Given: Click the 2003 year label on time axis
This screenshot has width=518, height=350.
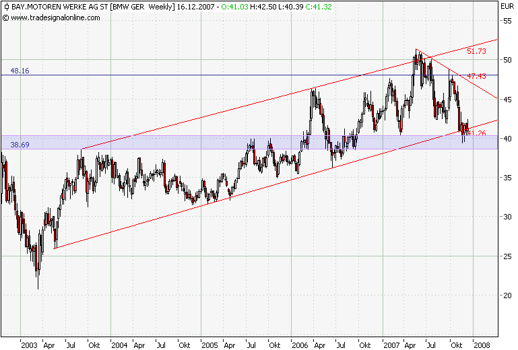Looking at the screenshot, I should click(x=29, y=345).
